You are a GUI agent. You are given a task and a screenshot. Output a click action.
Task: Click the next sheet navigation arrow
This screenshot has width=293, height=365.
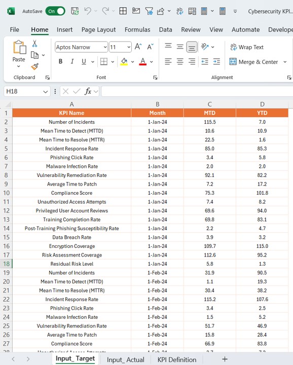point(28,359)
